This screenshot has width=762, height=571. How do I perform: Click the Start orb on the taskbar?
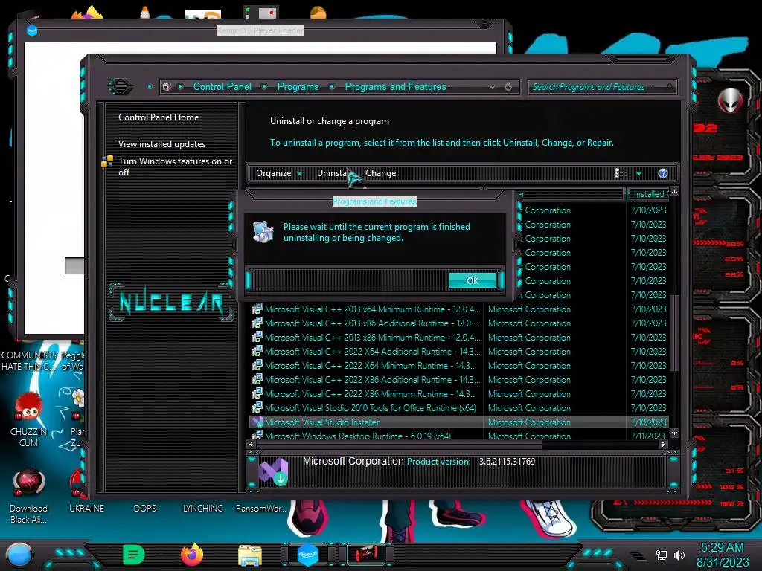[x=19, y=554]
